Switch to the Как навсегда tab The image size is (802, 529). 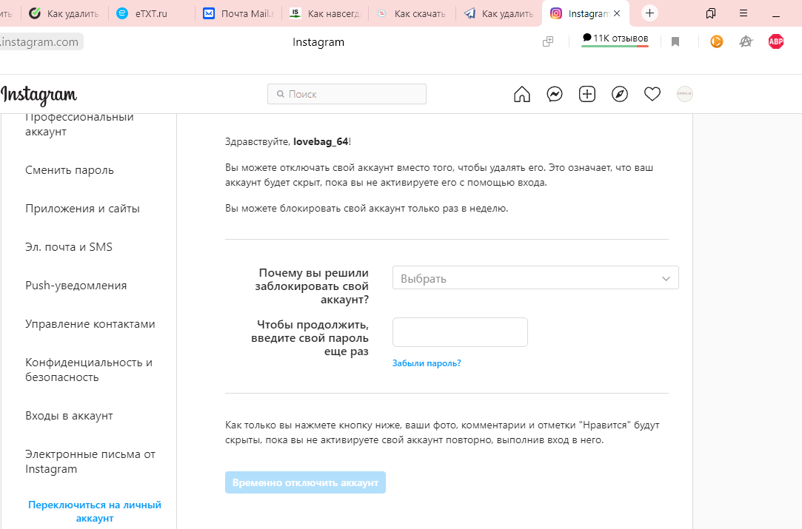pos(325,14)
